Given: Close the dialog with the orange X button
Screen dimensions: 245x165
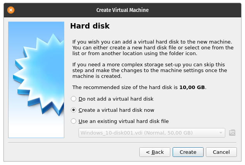Looking at the screenshot, I should (11, 10).
